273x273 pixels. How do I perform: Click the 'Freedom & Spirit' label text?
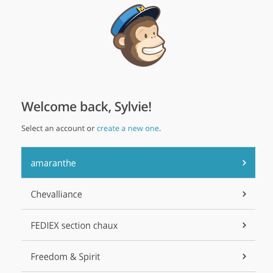point(66,257)
